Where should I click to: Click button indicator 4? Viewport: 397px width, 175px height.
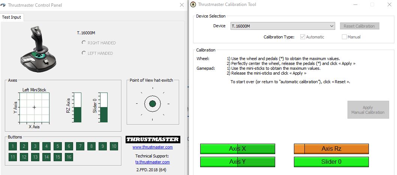pos(46,146)
